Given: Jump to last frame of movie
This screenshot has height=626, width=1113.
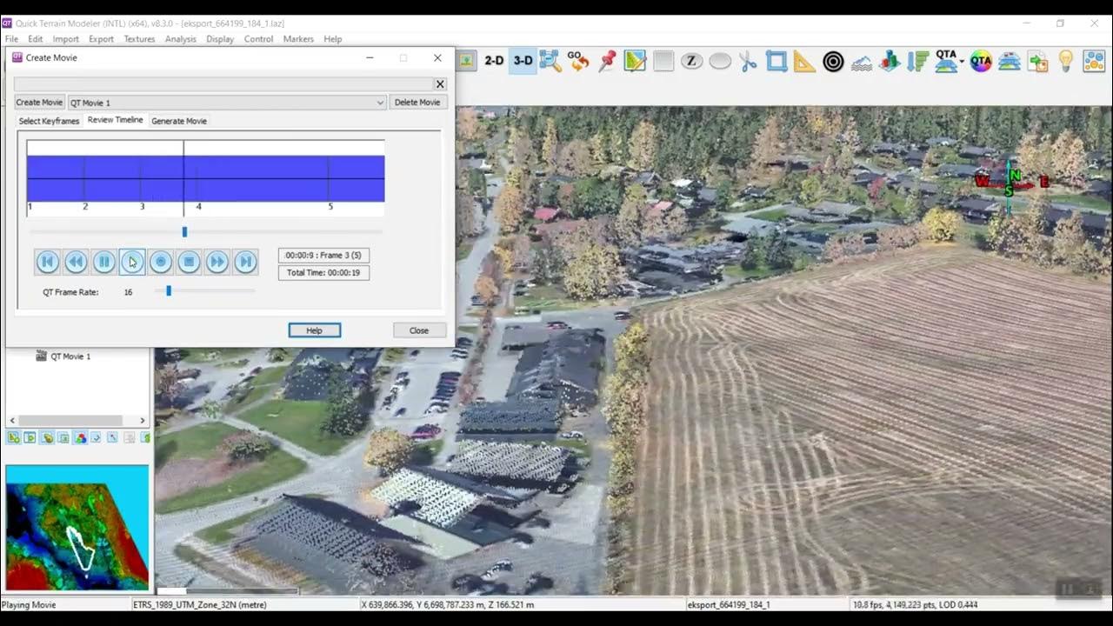Looking at the screenshot, I should [x=245, y=262].
